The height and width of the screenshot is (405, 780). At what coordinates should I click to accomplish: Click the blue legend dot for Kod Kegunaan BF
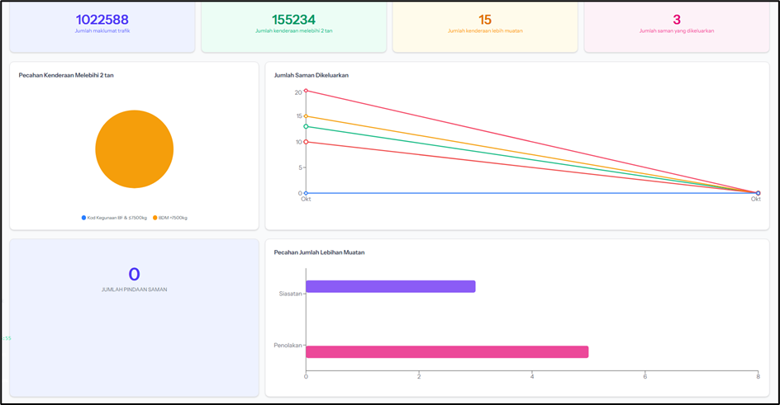(83, 218)
